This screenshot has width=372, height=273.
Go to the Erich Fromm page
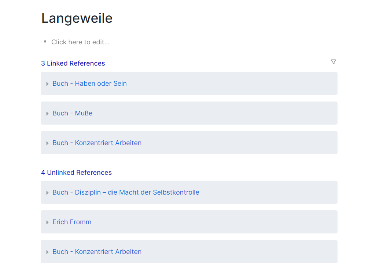click(x=72, y=222)
